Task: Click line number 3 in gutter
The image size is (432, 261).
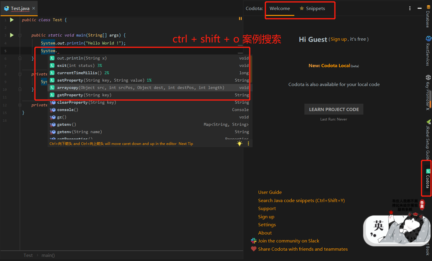Action: tap(5, 35)
